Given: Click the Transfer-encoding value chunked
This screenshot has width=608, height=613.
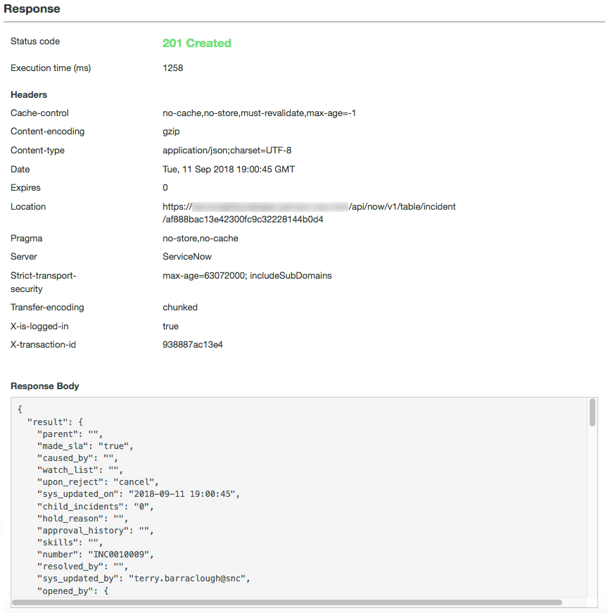Looking at the screenshot, I should pos(180,308).
